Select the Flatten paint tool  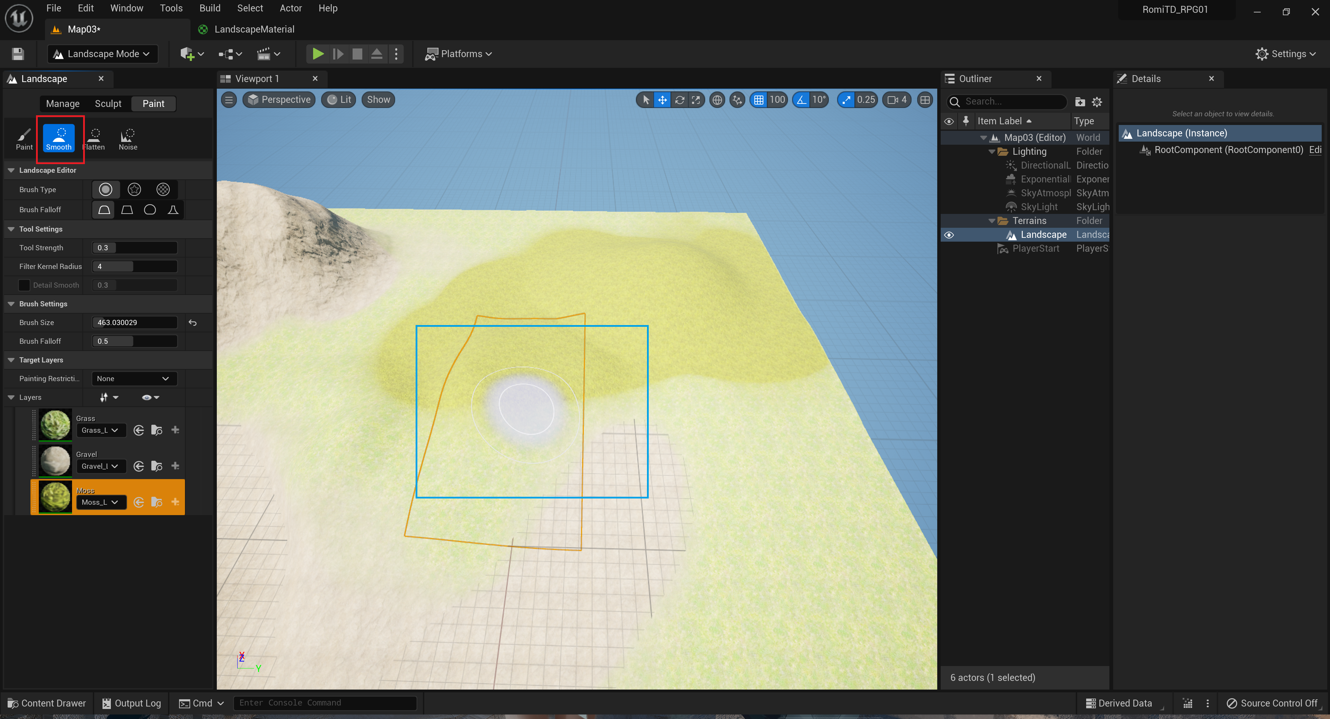[94, 138]
